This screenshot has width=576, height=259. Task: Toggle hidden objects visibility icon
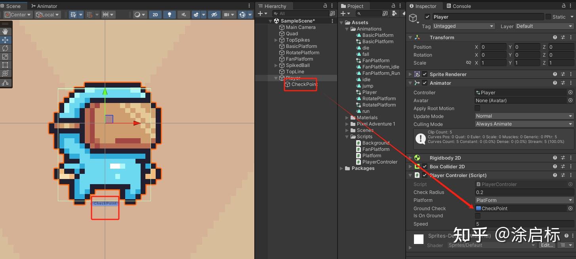click(x=214, y=15)
